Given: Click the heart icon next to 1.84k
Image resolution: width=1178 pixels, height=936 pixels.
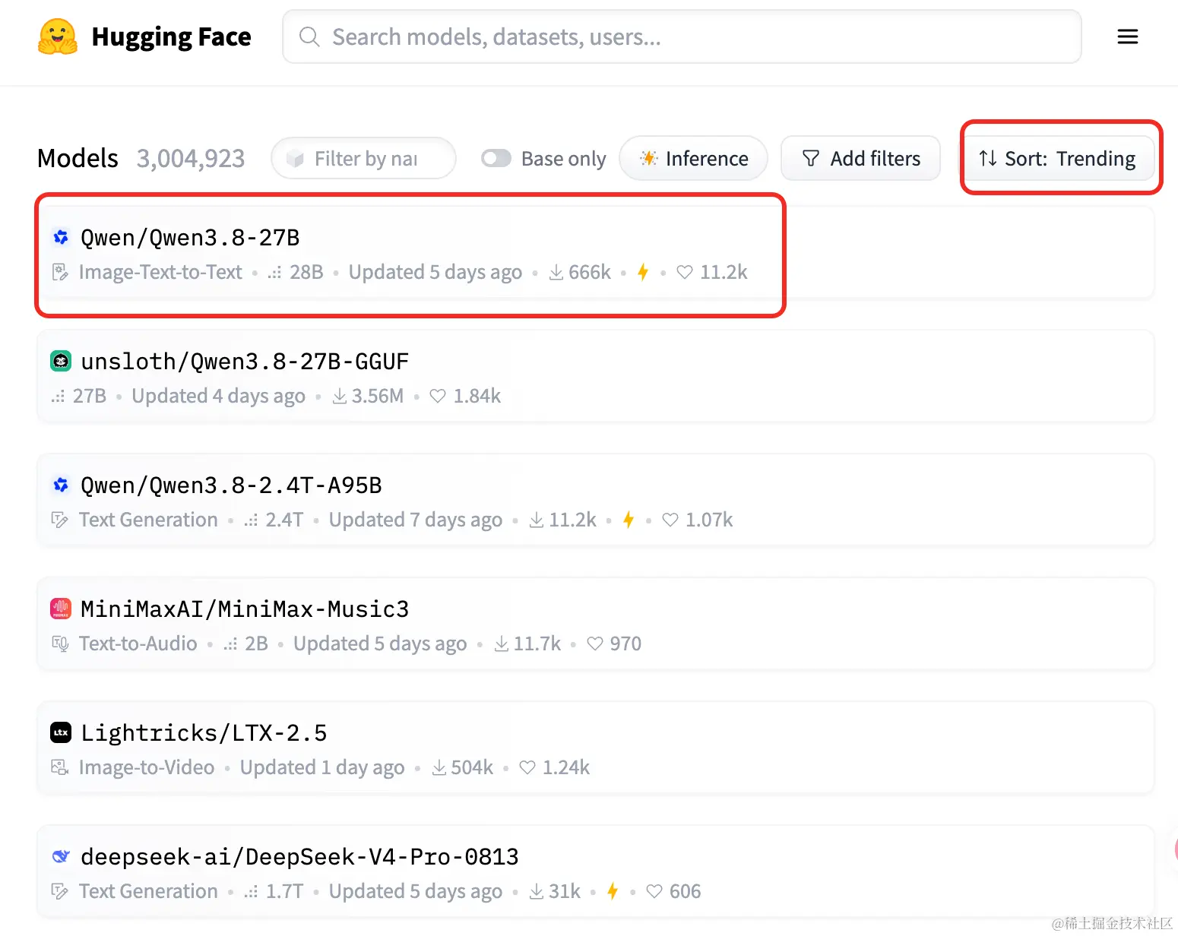Looking at the screenshot, I should 438,396.
